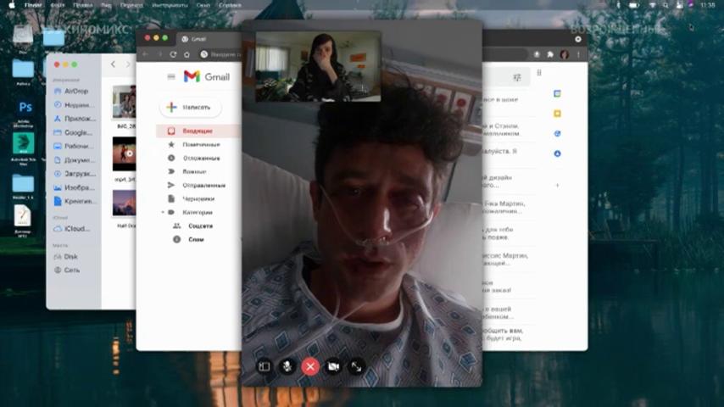Expand the Gmail side panel plus add-ons
Screen dimensions: 724x407
[557, 185]
